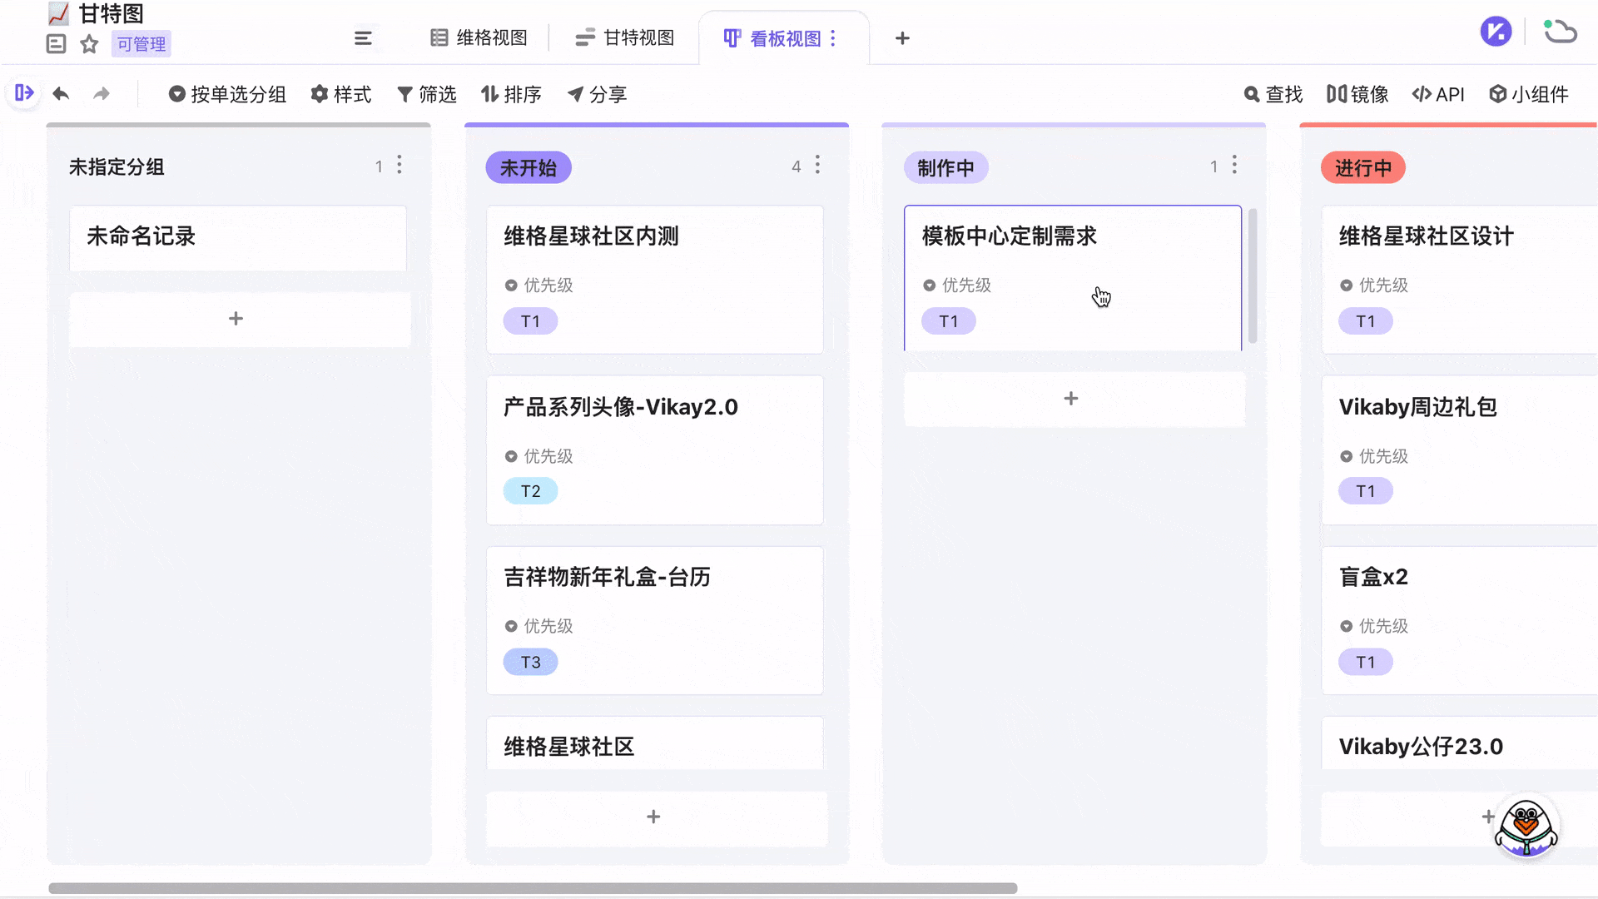
Task: Switch to the 维格视图 tab
Action: click(479, 37)
